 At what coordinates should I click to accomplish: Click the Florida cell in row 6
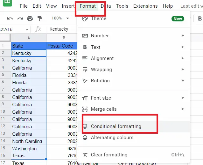coord(29,83)
